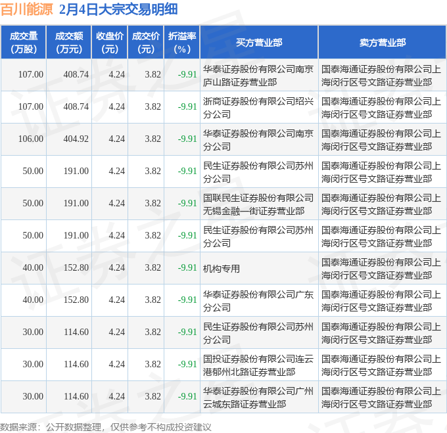This screenshot has height=433, width=447.
Task: Click the 机构专用 buyer cell
Action: (222, 268)
